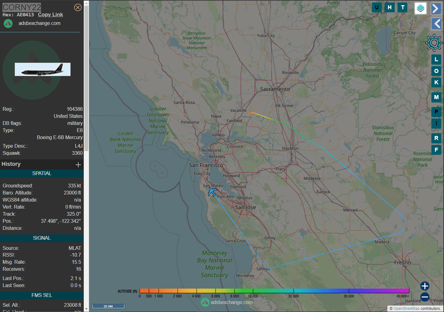Toggle the U map button
The width and height of the screenshot is (444, 312).
coord(377,7)
